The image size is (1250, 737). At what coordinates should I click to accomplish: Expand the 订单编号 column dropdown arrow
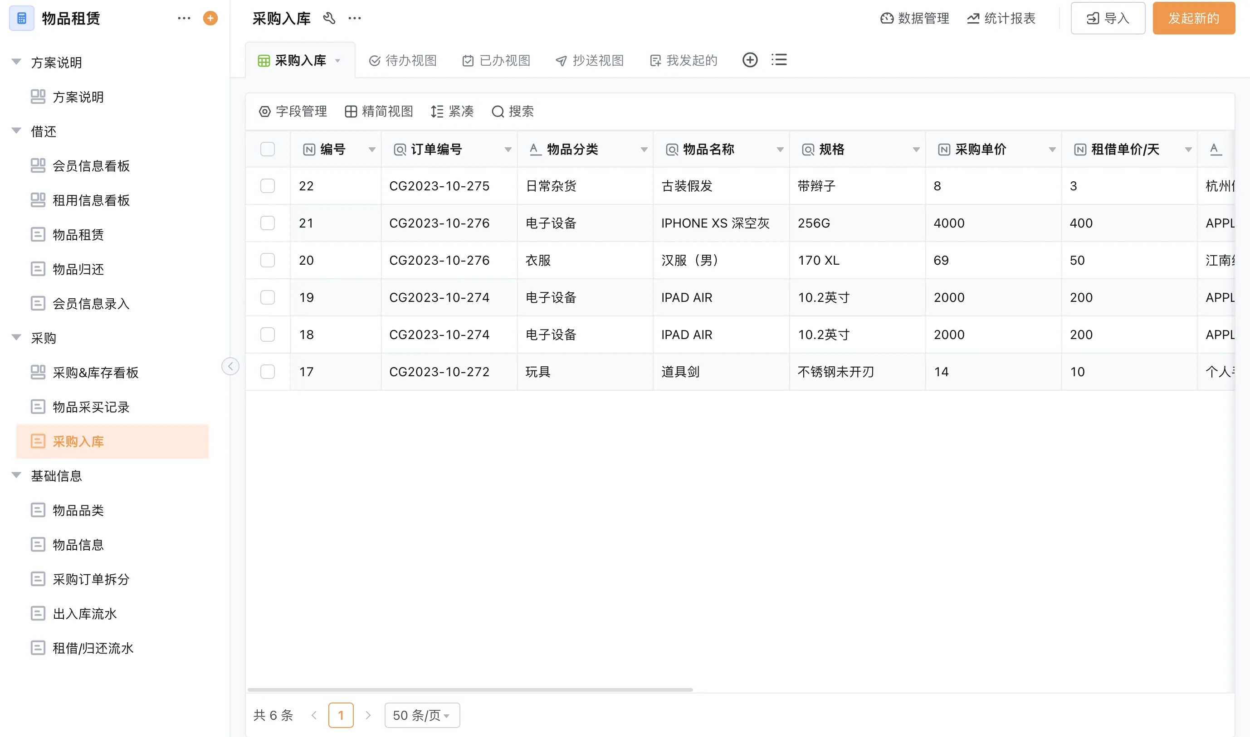coord(508,150)
